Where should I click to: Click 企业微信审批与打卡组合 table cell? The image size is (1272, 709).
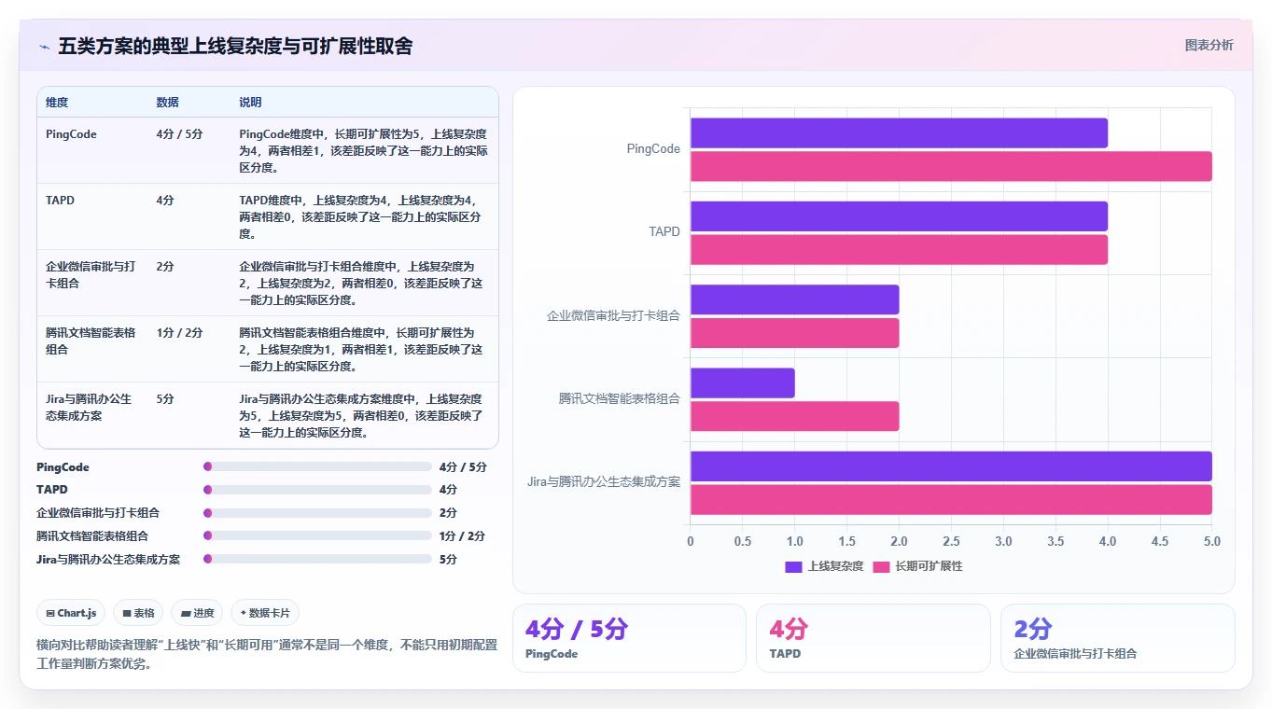(91, 274)
